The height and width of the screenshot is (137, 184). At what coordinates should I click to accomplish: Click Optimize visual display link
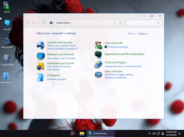(x=116, y=78)
